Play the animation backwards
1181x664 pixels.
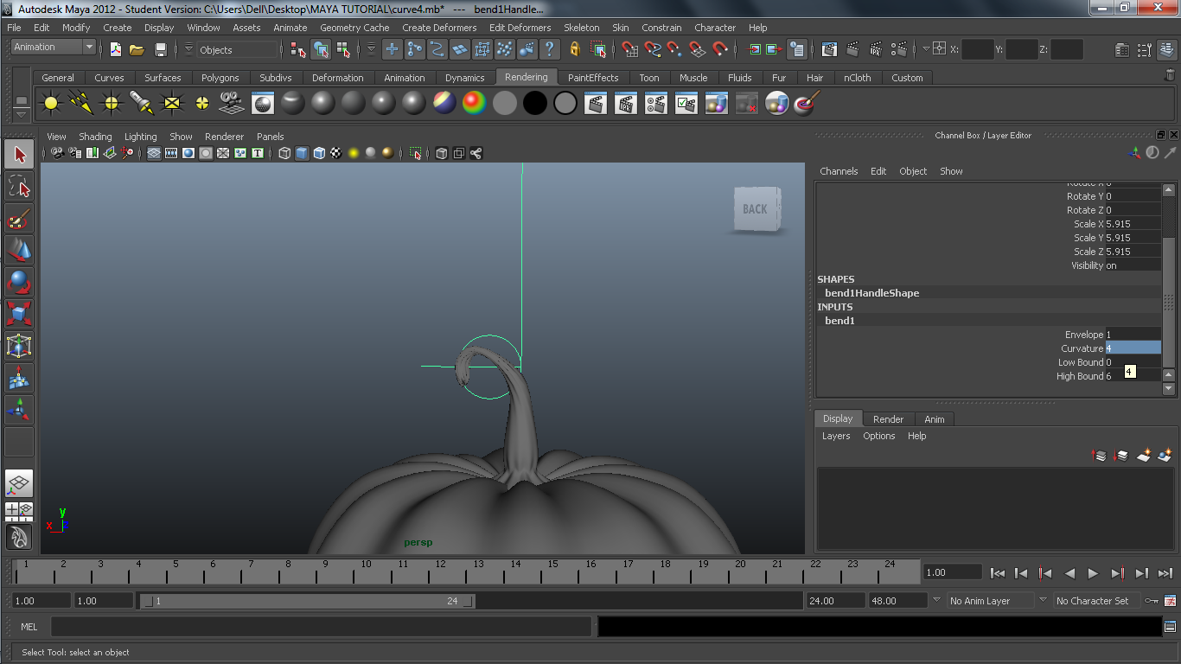coord(1069,572)
